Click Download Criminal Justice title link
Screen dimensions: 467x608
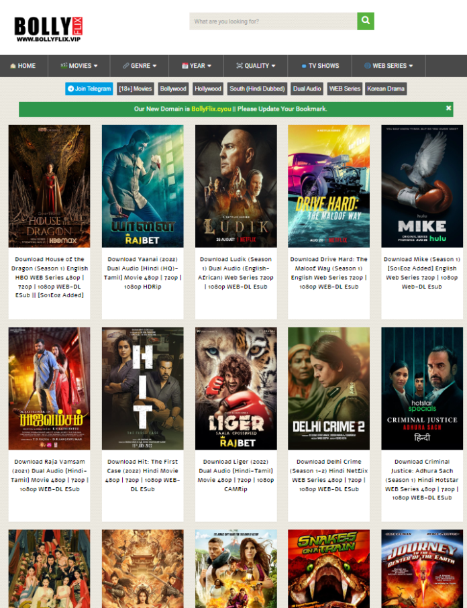click(x=422, y=480)
